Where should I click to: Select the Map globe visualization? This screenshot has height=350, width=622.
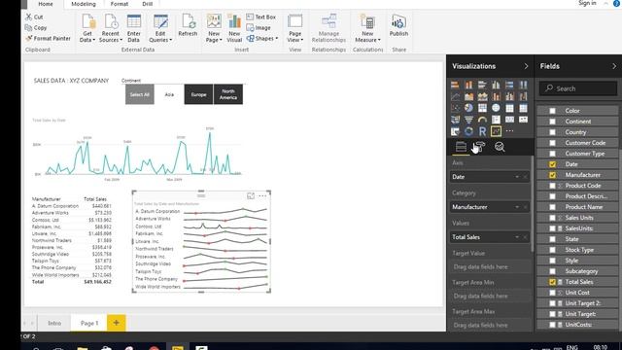pos(496,108)
